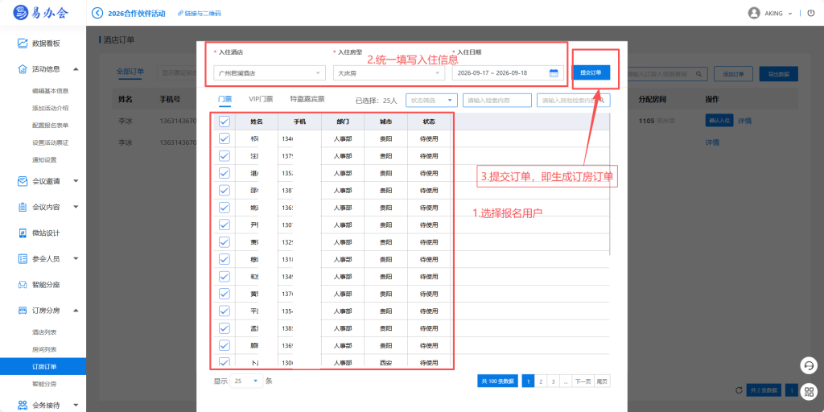
Task: Uncheck the first row checkbox
Action: [x=225, y=138]
